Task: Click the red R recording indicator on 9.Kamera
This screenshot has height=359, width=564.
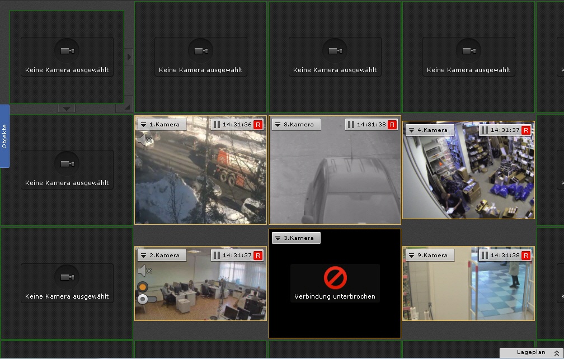Action: point(526,256)
